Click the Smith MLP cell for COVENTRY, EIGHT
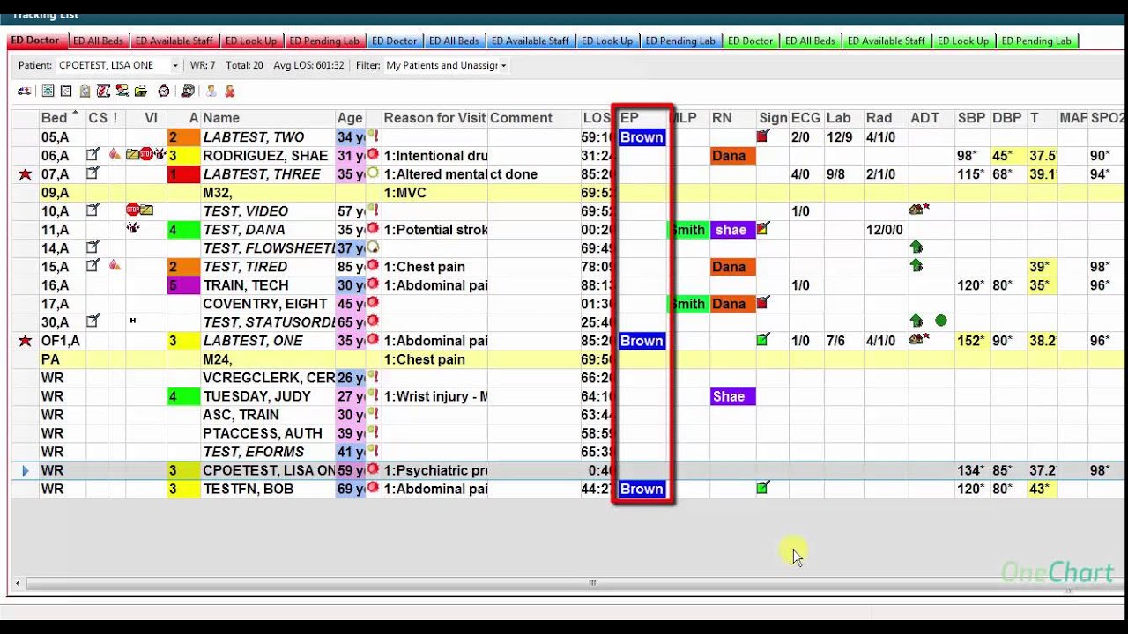1128x634 pixels. 686,303
